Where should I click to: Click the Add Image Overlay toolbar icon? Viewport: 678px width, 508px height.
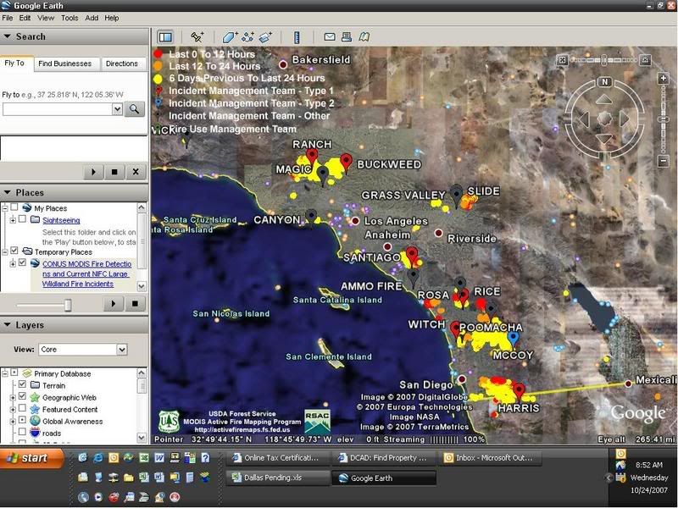pos(265,37)
